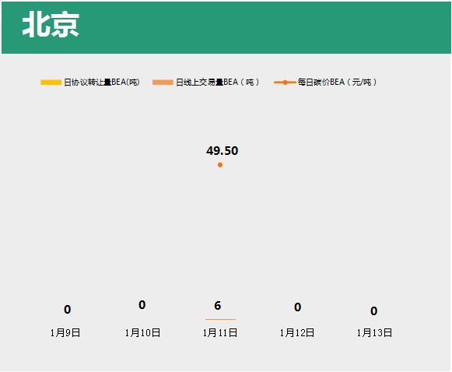Select the 1月11日 axis date label
The width and height of the screenshot is (452, 372).
[220, 333]
